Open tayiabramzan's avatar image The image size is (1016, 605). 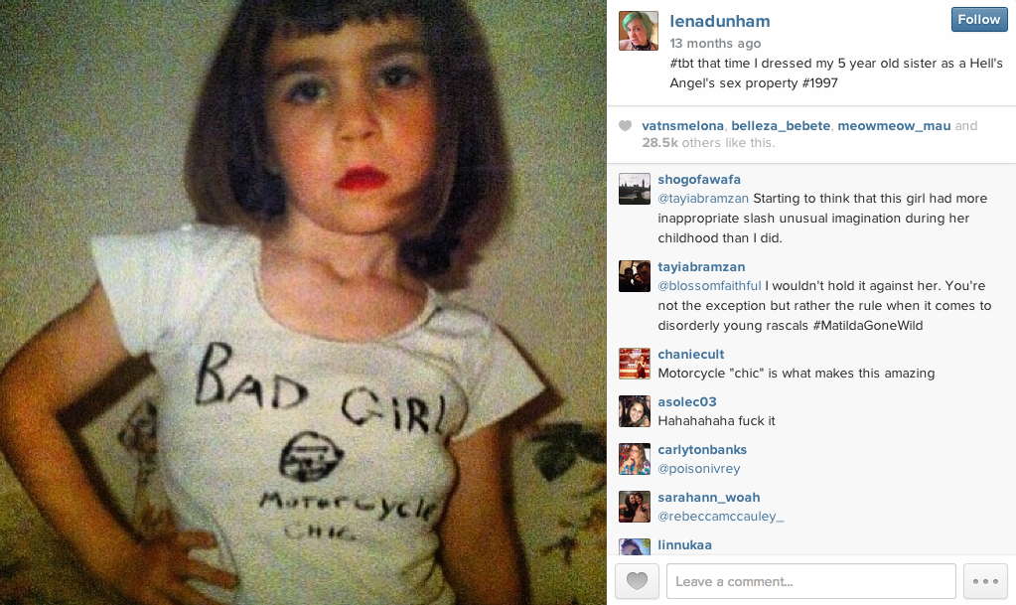point(635,276)
